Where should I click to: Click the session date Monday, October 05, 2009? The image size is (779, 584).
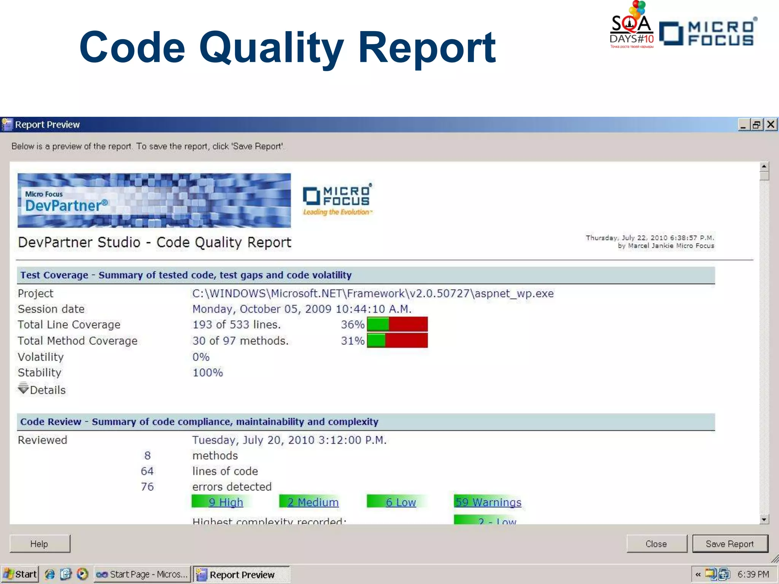[302, 309]
